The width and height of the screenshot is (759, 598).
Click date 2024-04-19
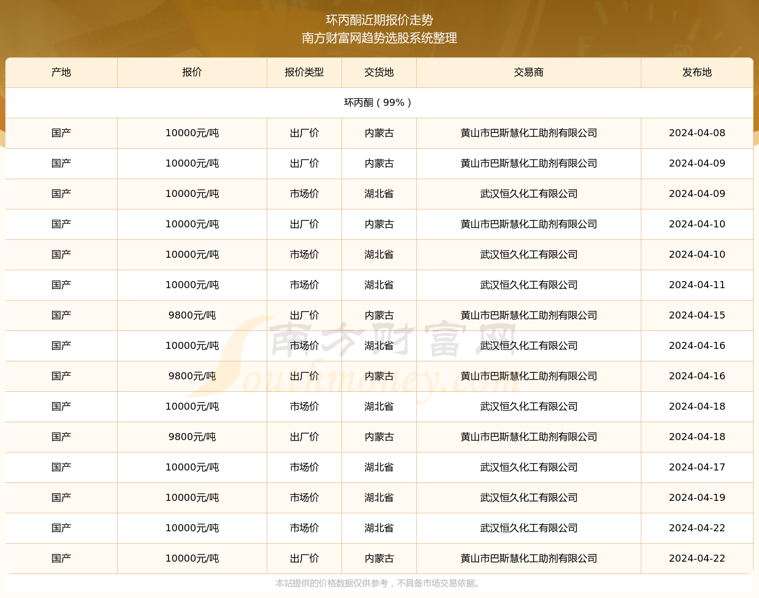point(697,498)
